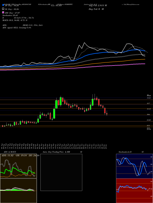Click the '(MGR) 11.3, 19.6, 24.6' ADX values
153x203 pixels.
click(32, 25)
